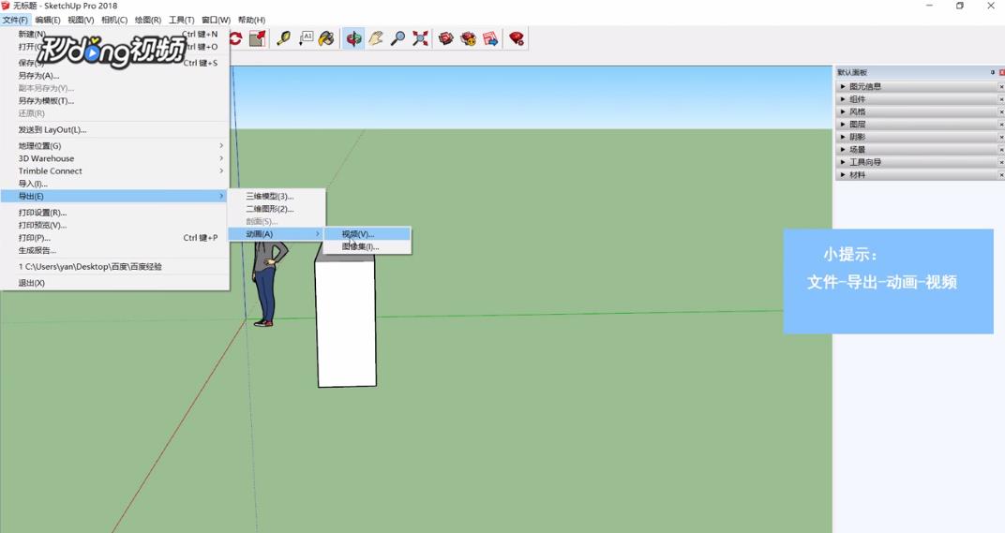Select the Scale tool icon
Viewport: 1005px width, 533px height.
point(257,38)
